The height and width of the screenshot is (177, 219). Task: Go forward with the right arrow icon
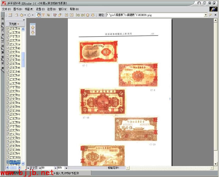click(29, 15)
